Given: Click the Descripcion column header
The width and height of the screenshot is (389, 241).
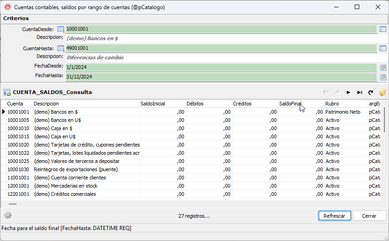Looking at the screenshot, I should point(86,104).
